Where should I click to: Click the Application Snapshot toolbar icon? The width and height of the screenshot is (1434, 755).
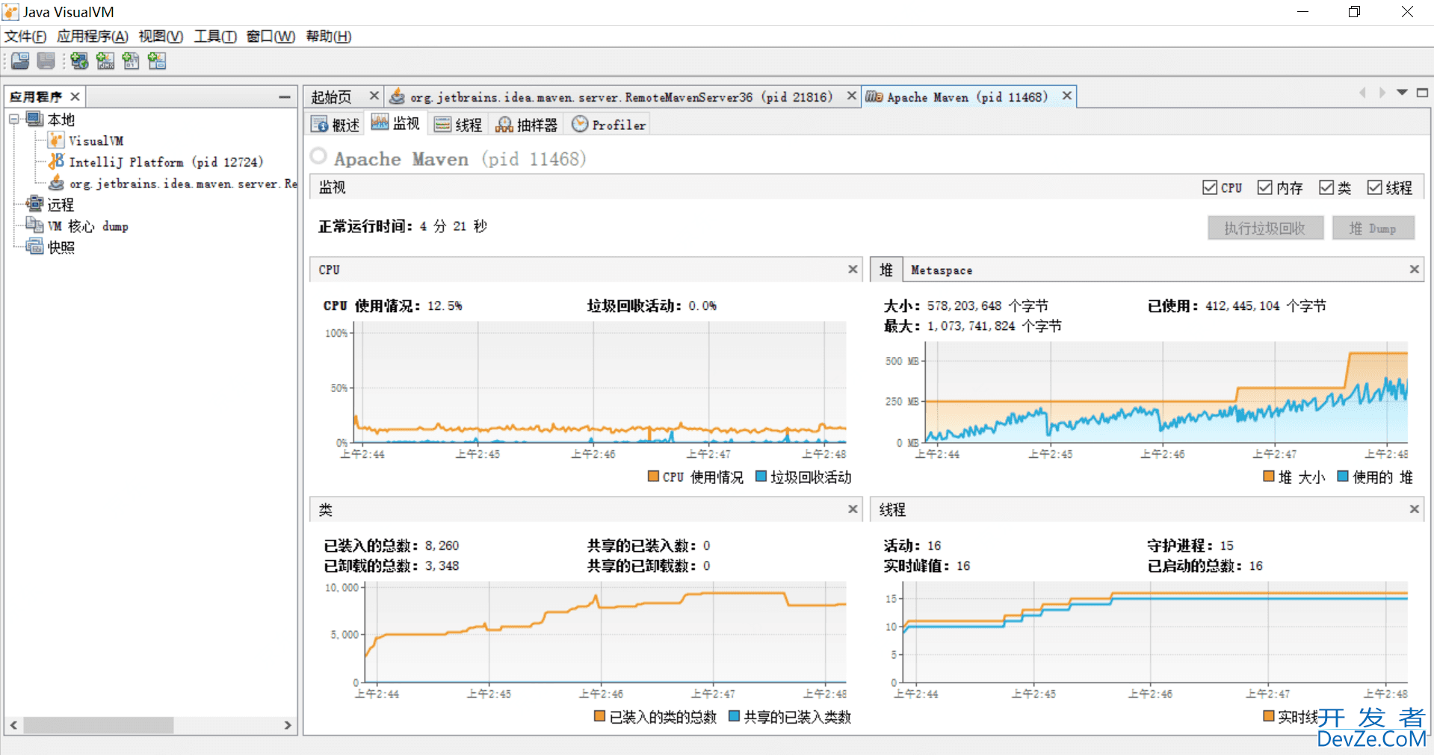pyautogui.click(x=157, y=61)
